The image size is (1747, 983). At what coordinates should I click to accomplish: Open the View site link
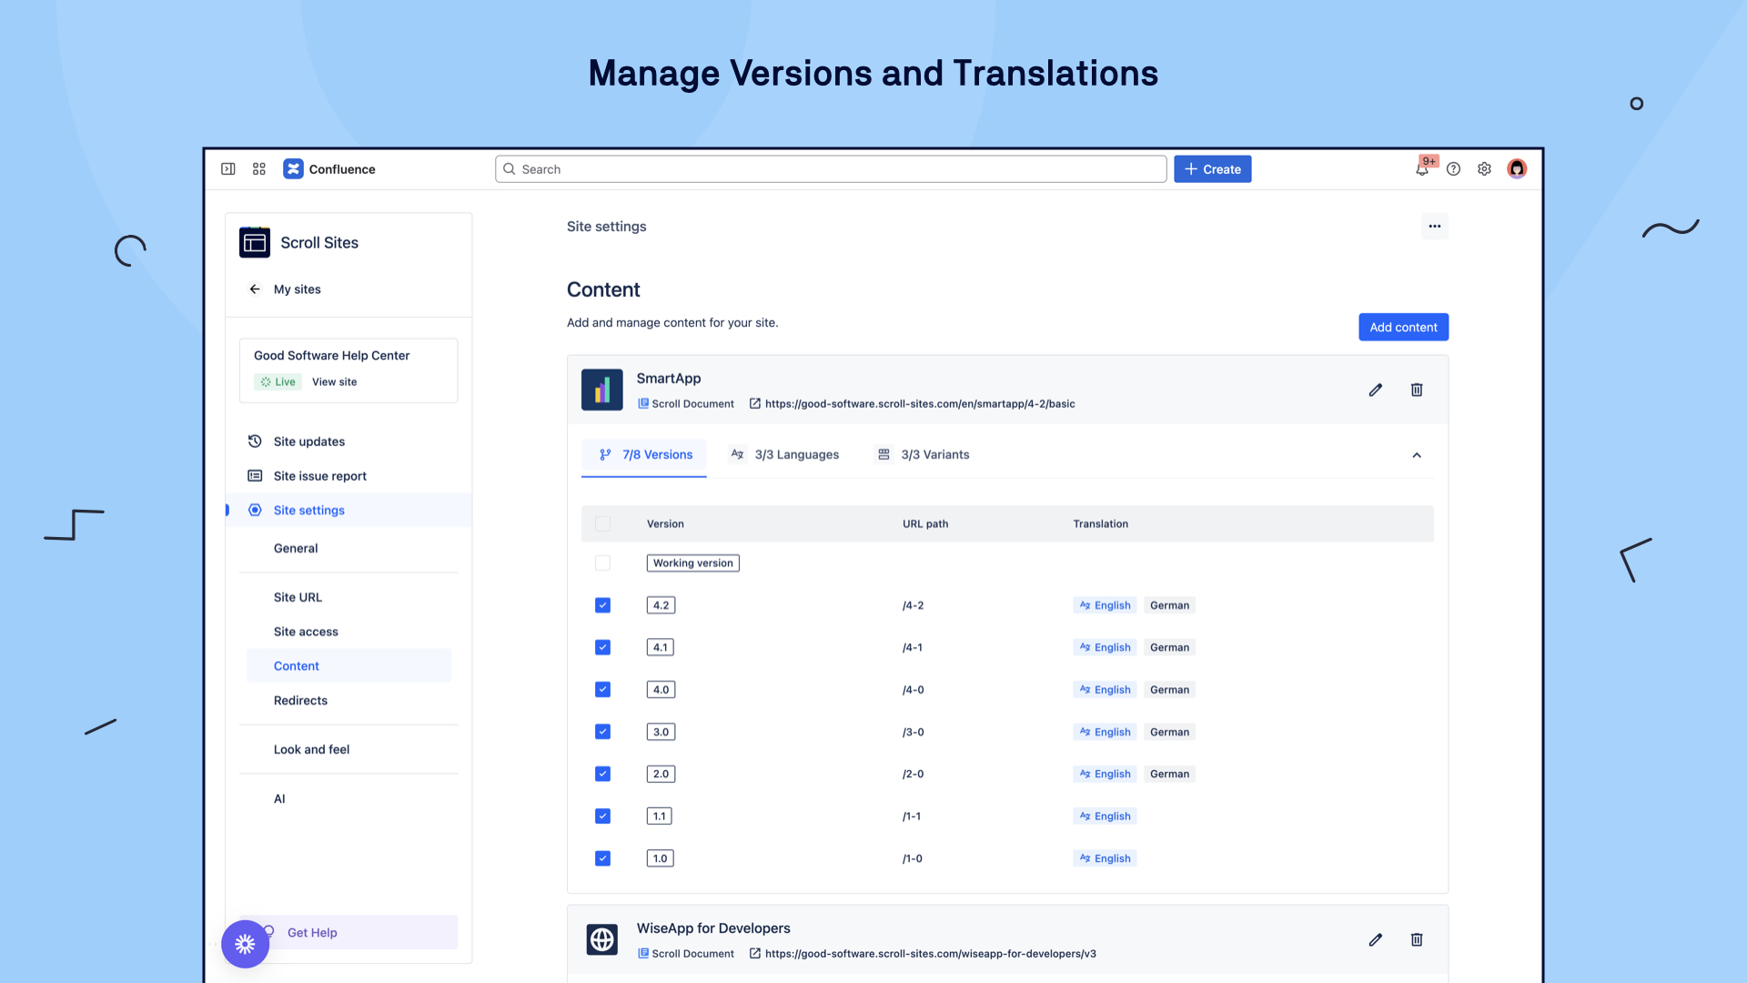[334, 382]
